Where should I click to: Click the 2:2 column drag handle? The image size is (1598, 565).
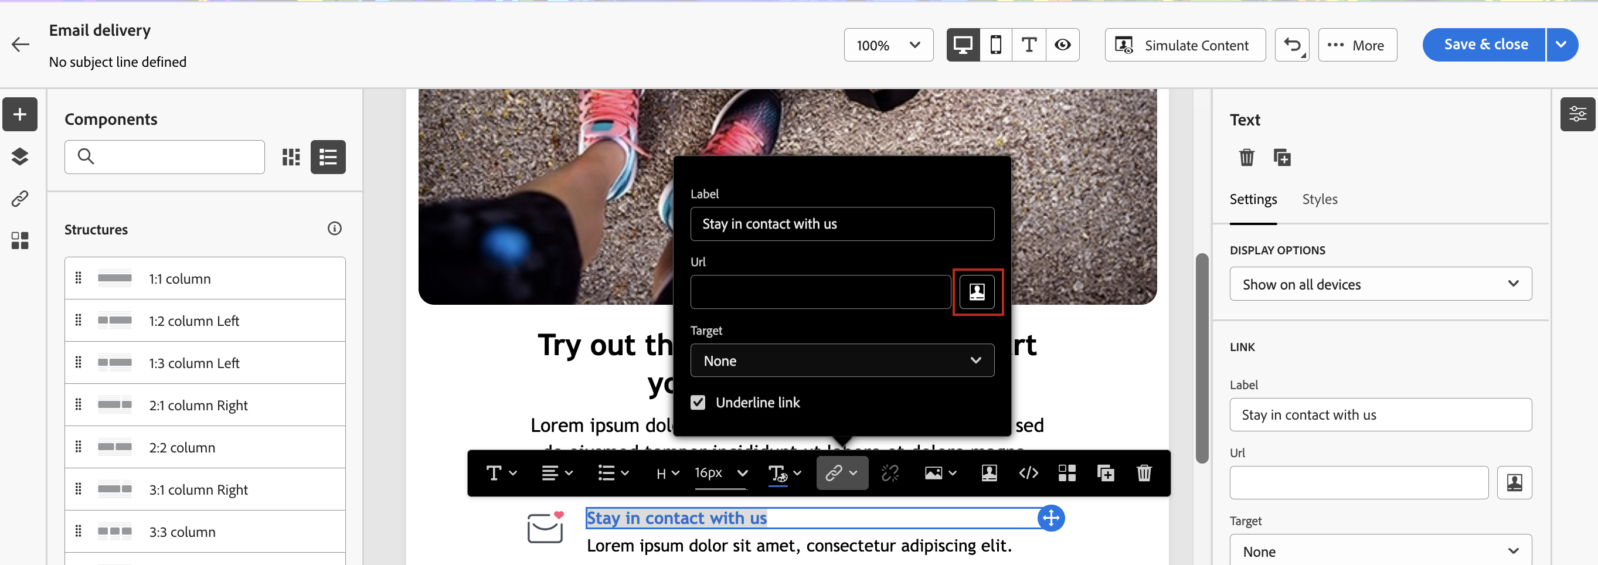(78, 447)
